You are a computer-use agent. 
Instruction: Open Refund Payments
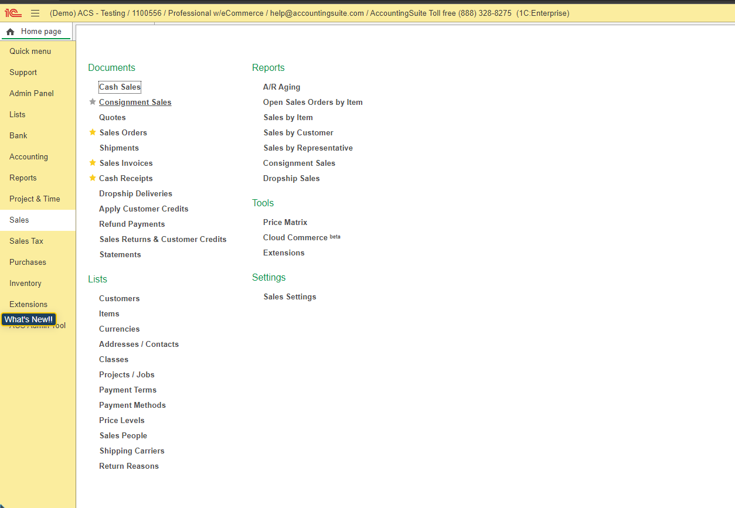coord(132,224)
